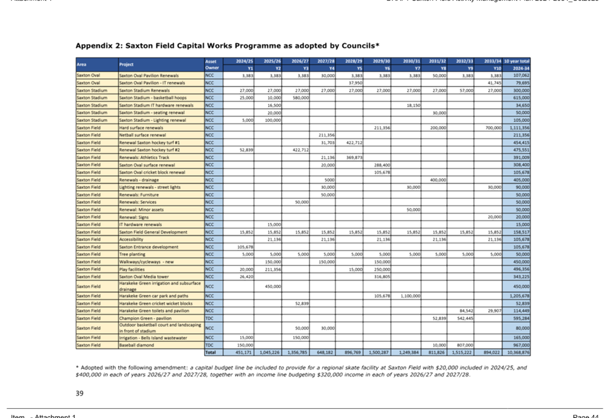Select the 1,356,785 total value
The height and width of the screenshot is (418, 609).
point(296,352)
